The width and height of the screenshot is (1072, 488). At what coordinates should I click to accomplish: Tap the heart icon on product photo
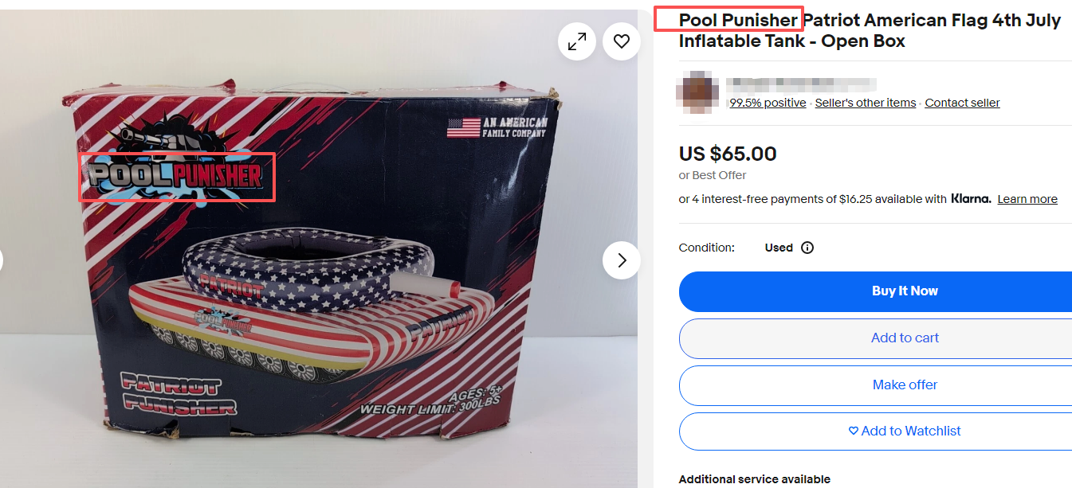622,41
